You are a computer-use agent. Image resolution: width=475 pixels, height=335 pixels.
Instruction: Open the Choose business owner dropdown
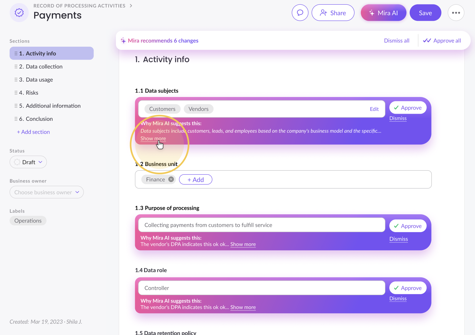[46, 192]
